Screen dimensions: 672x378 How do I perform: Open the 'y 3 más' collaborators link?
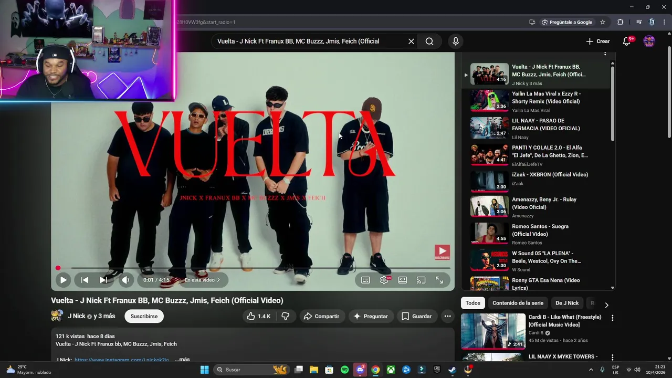point(104,316)
